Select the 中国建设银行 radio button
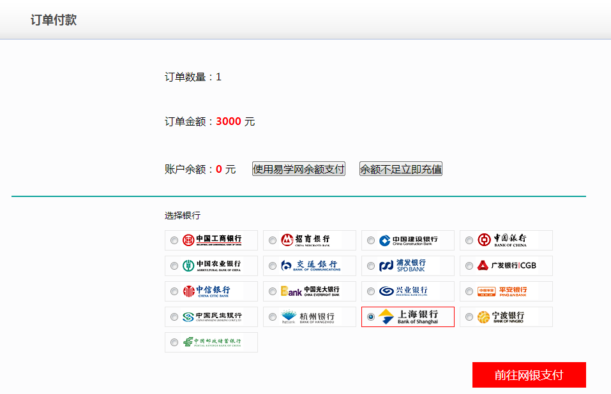Image resolution: width=611 pixels, height=394 pixels. (x=371, y=241)
